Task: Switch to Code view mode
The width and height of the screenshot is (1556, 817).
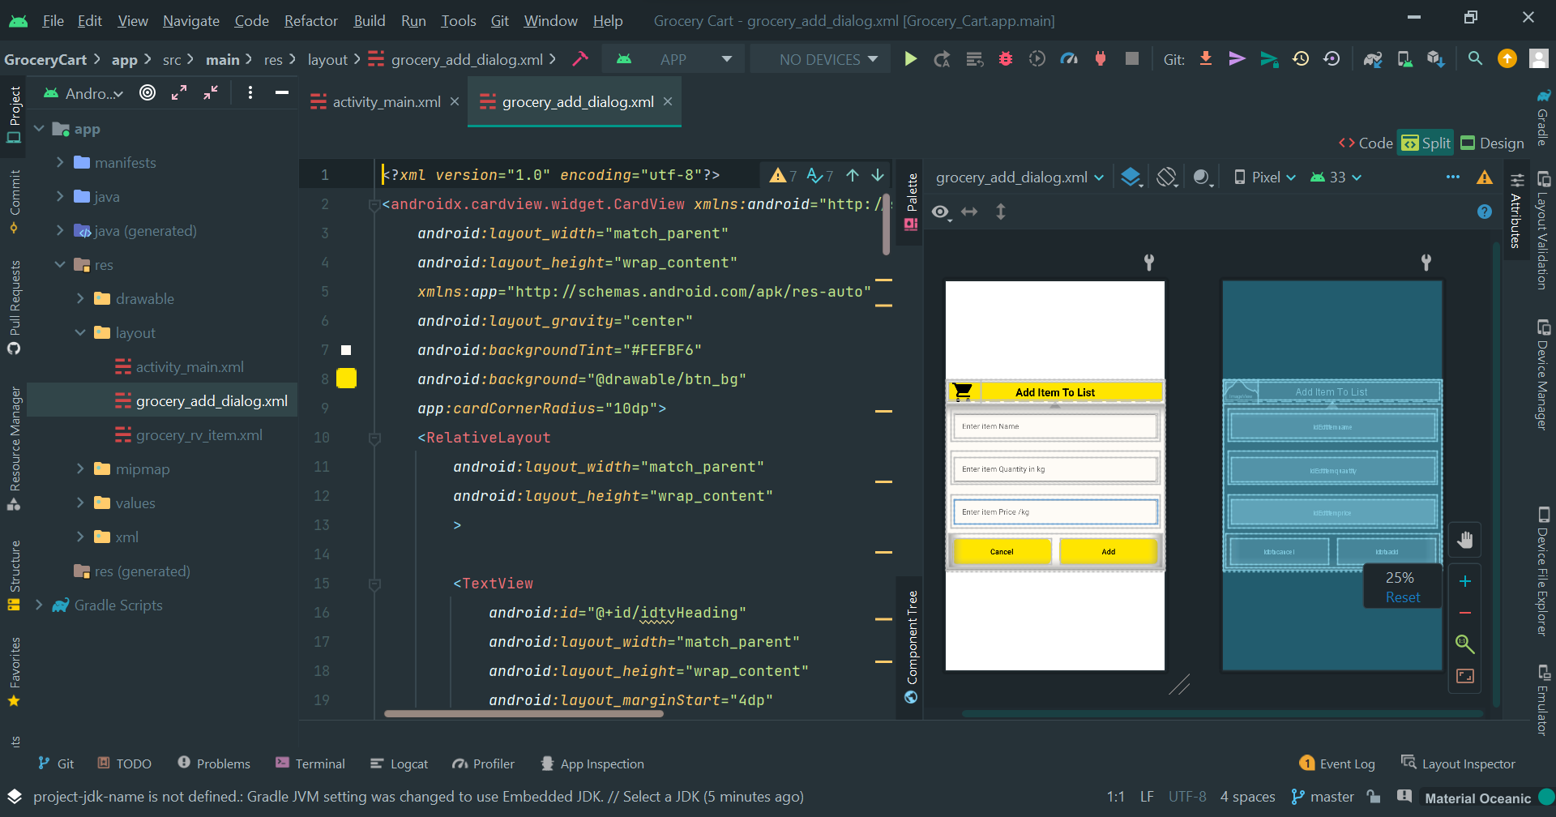Action: click(x=1366, y=143)
